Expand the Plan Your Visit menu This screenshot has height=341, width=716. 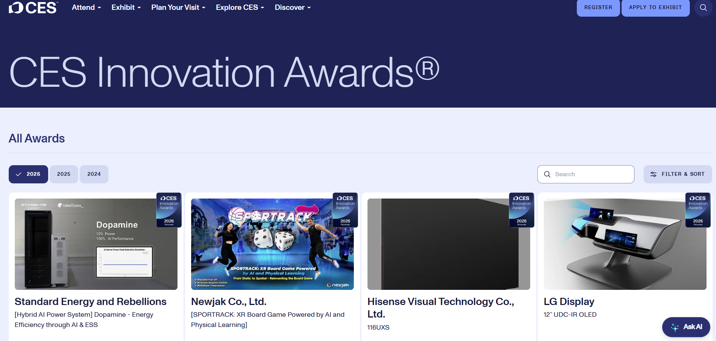[x=178, y=8]
